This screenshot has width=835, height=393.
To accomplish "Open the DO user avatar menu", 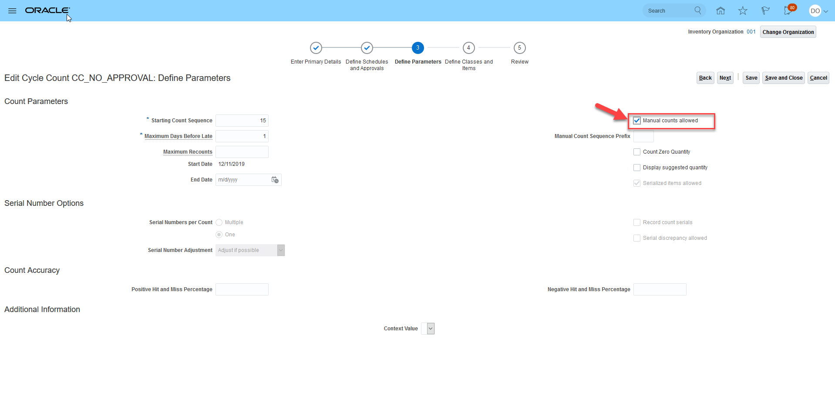I will point(818,11).
